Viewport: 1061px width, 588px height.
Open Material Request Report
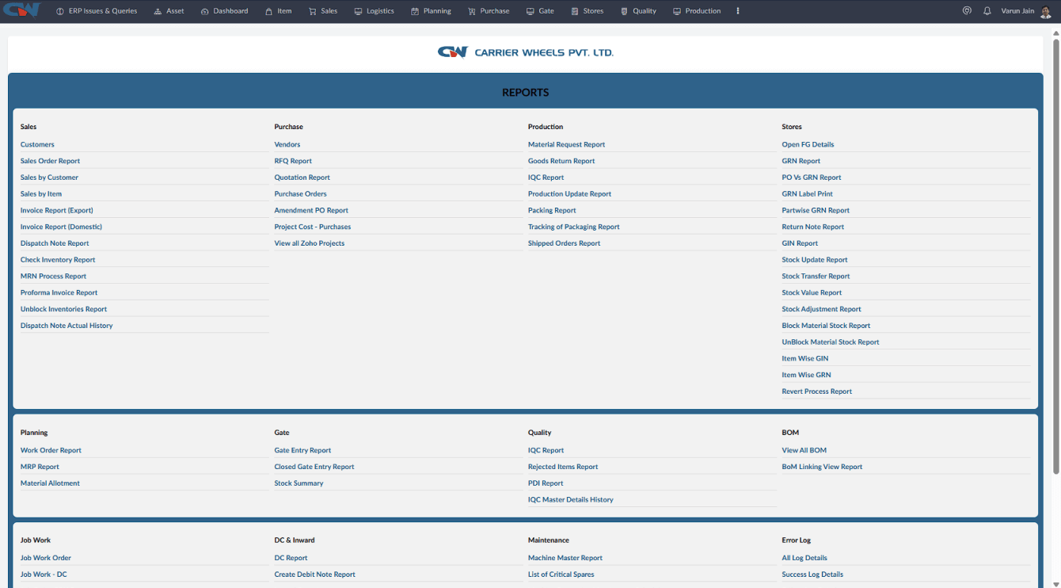click(x=566, y=145)
